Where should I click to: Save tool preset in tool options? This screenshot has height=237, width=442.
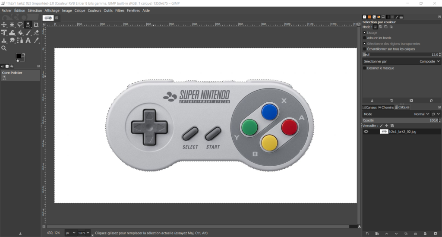pos(372,101)
